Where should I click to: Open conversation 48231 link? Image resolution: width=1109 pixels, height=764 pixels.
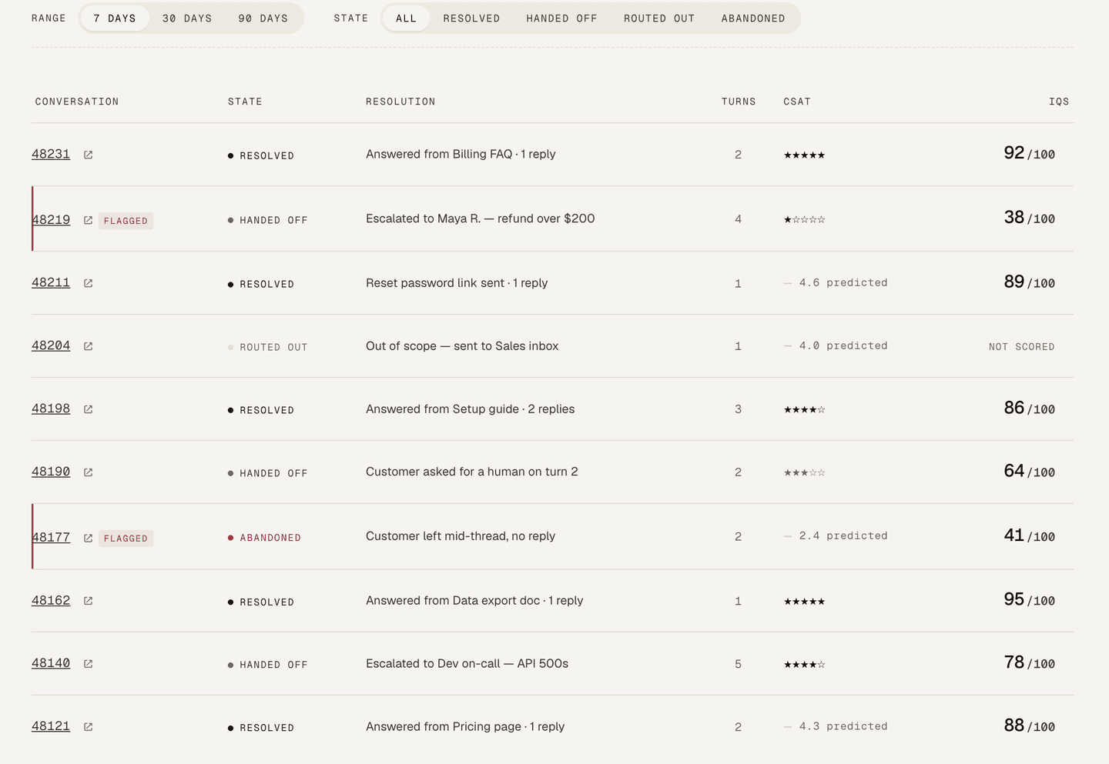(x=51, y=154)
